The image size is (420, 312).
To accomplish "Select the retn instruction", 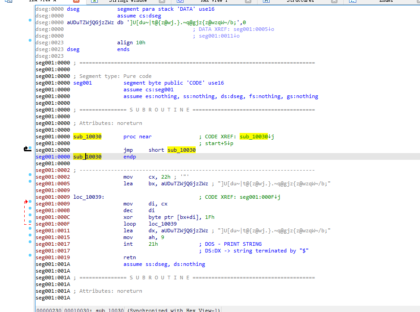I will tap(130, 257).
